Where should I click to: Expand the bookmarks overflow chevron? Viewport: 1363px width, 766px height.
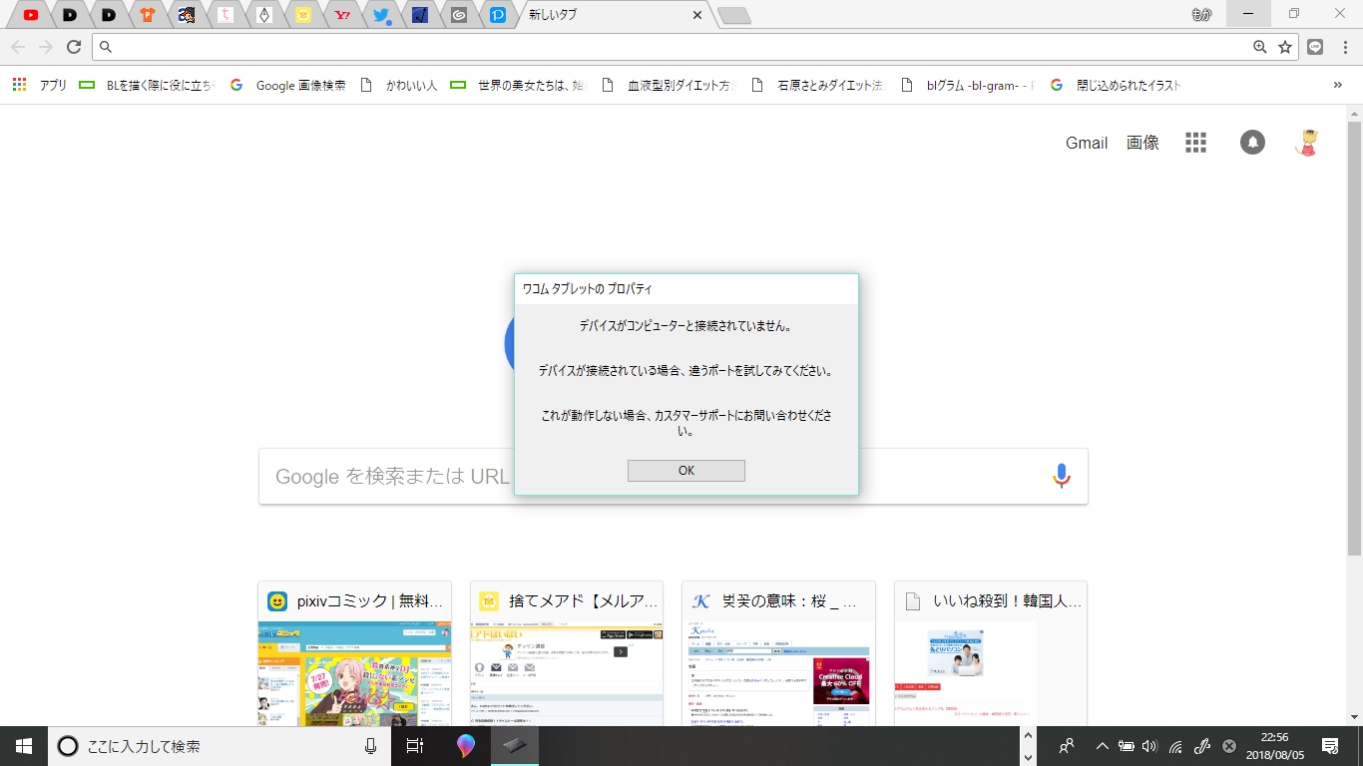[x=1337, y=86]
